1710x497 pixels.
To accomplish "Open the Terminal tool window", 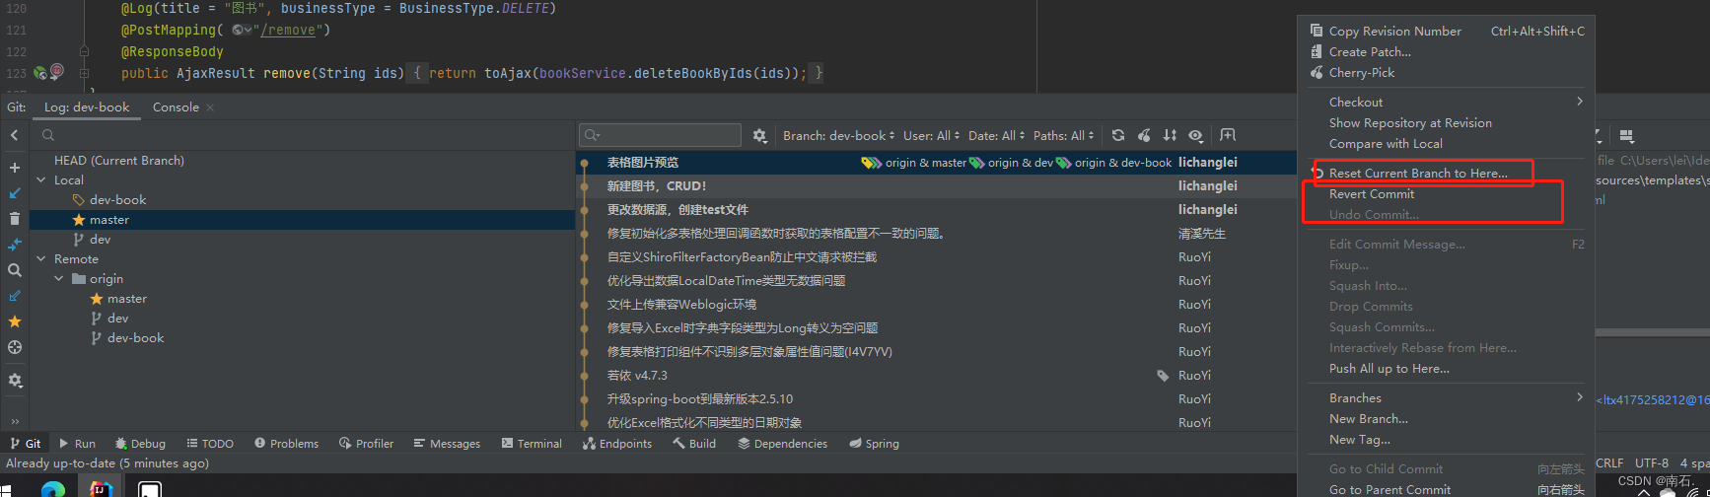I will [532, 444].
